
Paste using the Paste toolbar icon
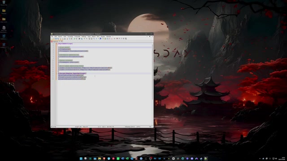click(72, 39)
